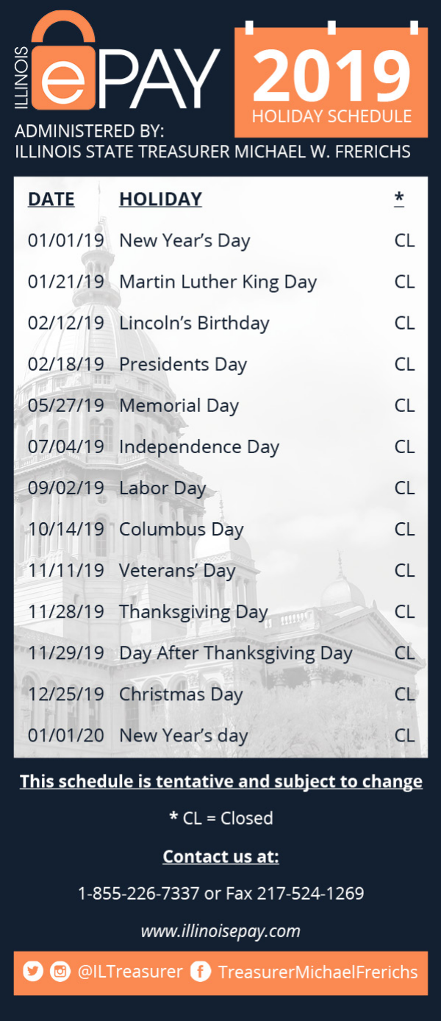
Task: Click the Twitter bird icon
Action: 33,972
